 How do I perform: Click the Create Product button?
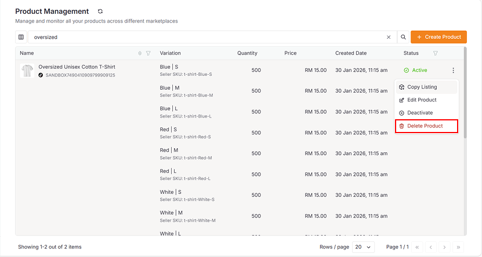(x=438, y=37)
